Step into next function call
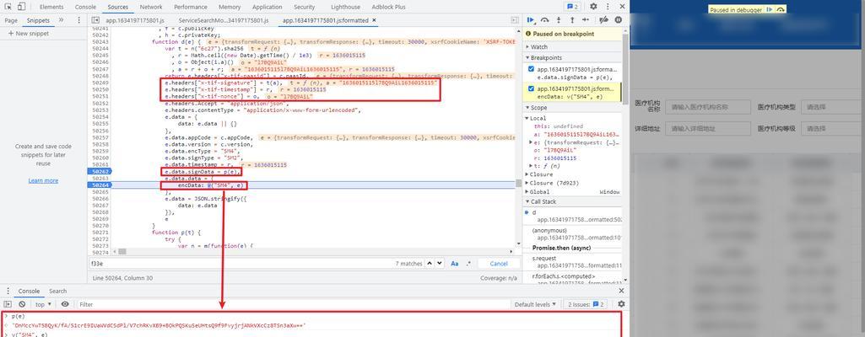 click(x=559, y=20)
